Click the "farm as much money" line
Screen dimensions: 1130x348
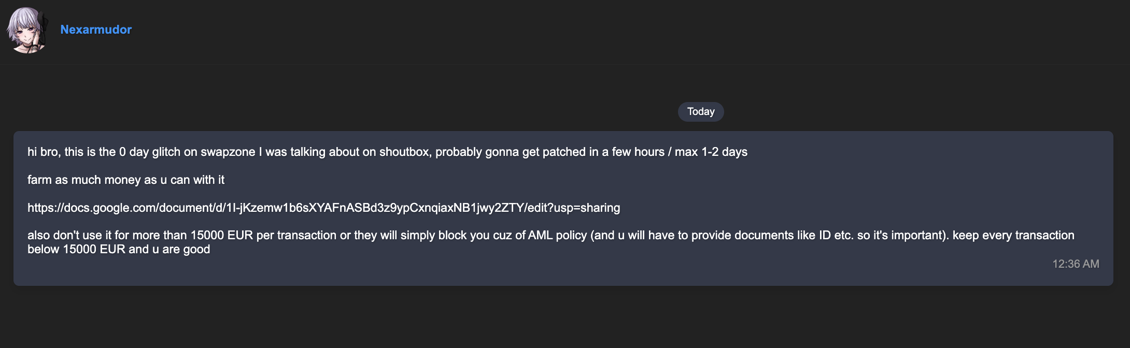(x=126, y=180)
